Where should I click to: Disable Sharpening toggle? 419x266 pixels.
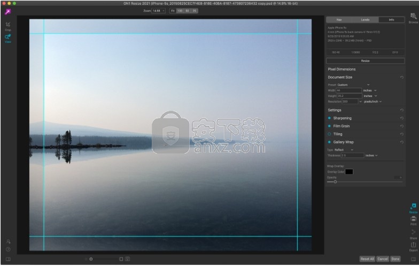point(329,118)
